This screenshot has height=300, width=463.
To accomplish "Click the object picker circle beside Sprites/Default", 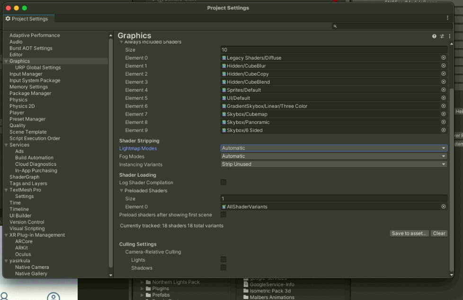I will 443,90.
